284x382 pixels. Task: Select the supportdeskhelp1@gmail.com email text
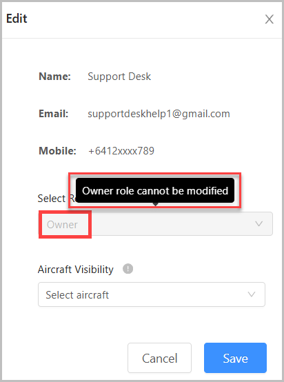tap(159, 114)
